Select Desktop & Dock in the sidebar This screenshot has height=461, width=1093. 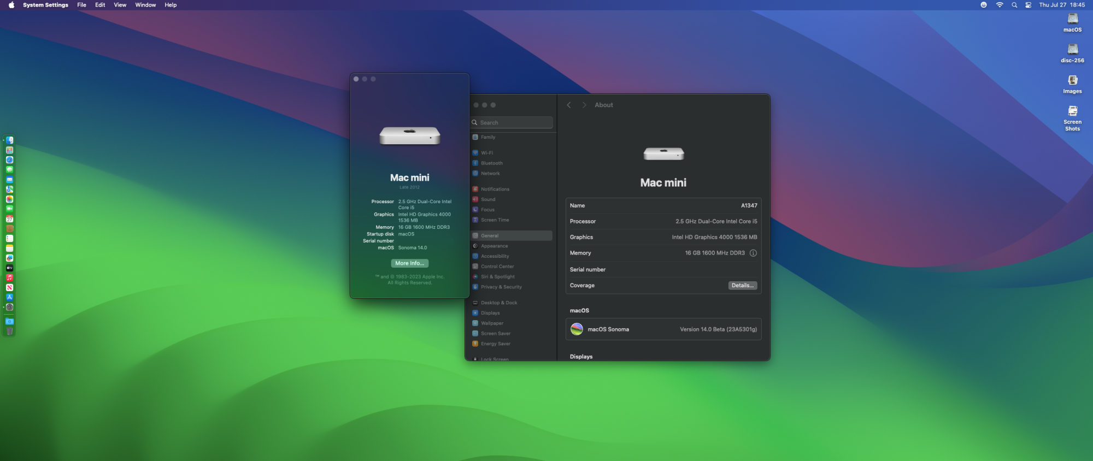[x=512, y=303]
